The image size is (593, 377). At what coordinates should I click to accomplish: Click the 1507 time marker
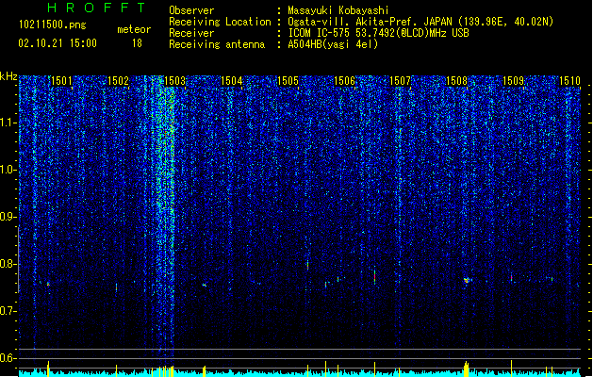(x=400, y=81)
